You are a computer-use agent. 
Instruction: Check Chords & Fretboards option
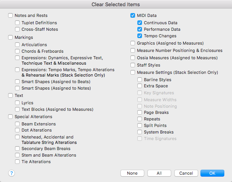point(17,52)
